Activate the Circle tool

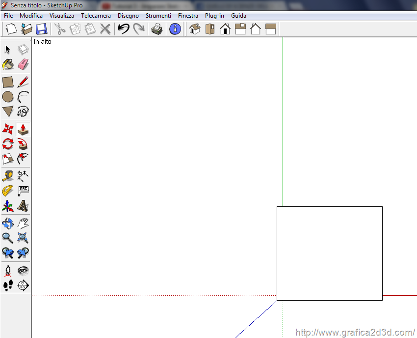tap(8, 97)
